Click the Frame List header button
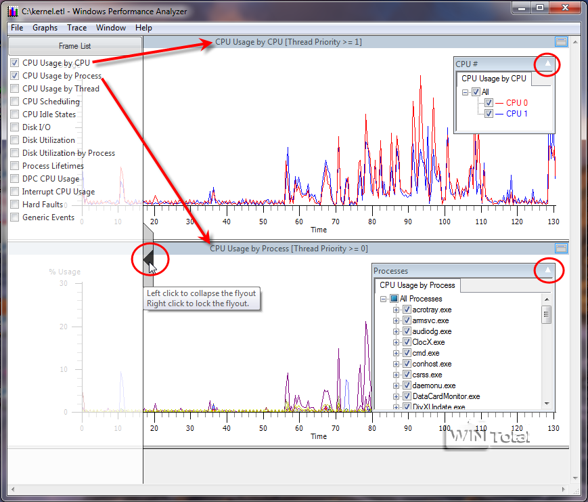 point(75,46)
